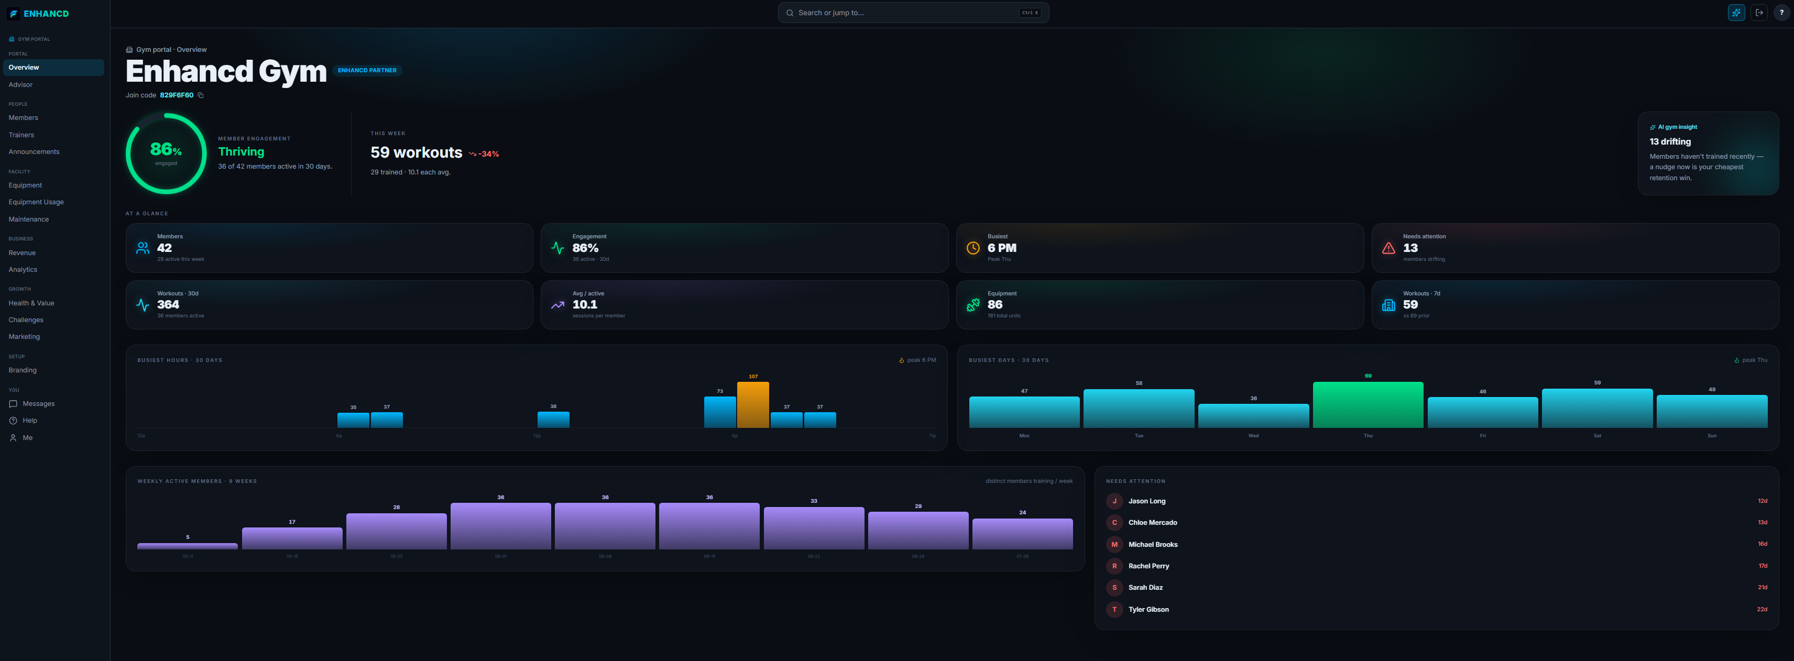Open the AI gym insight card

coord(1708,153)
